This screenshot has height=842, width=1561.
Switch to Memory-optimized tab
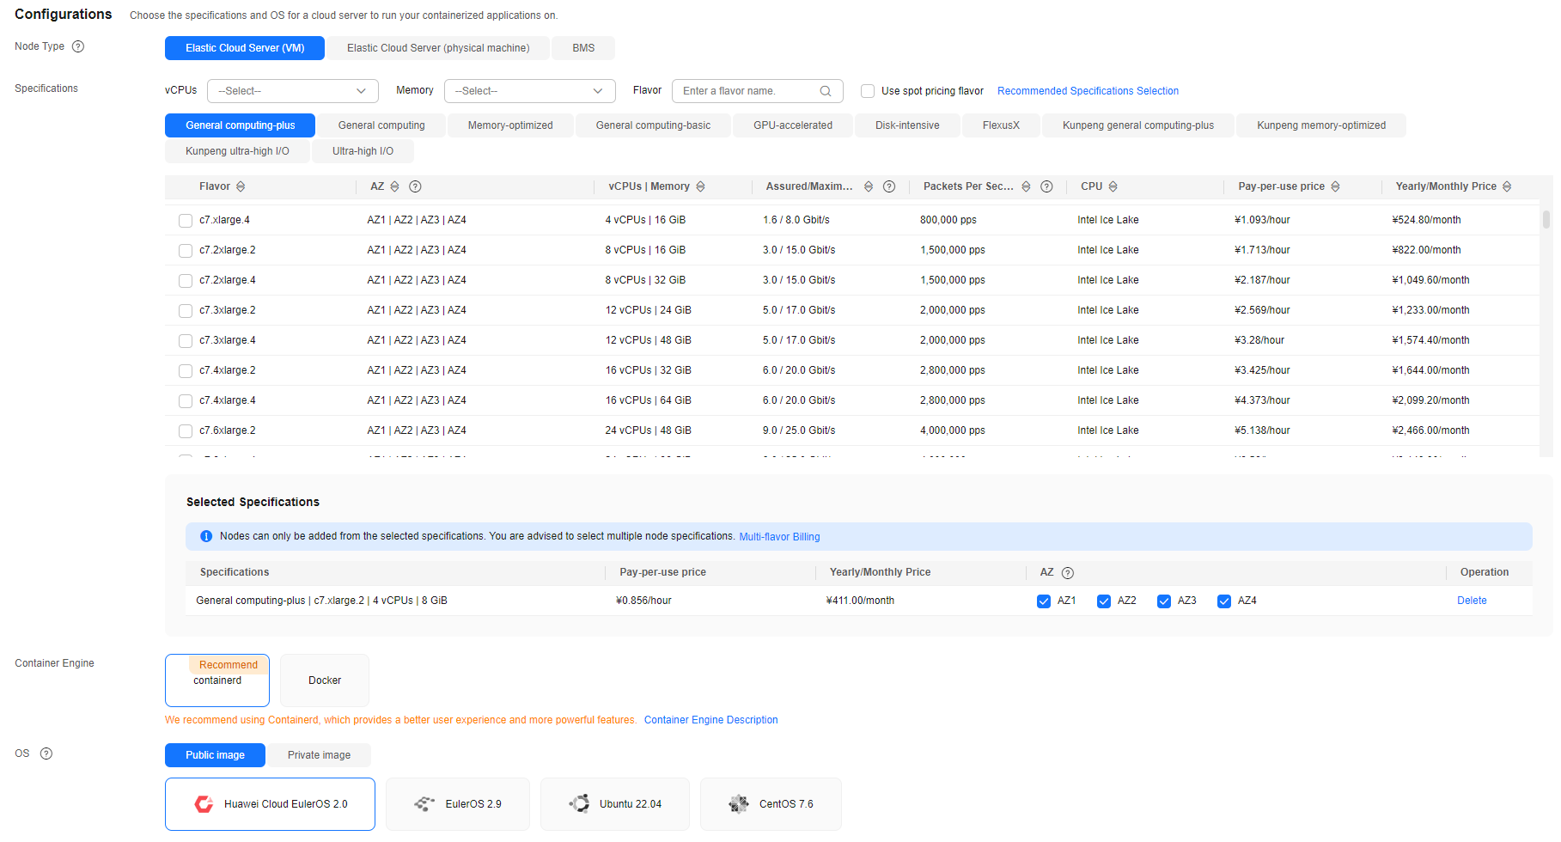click(510, 125)
